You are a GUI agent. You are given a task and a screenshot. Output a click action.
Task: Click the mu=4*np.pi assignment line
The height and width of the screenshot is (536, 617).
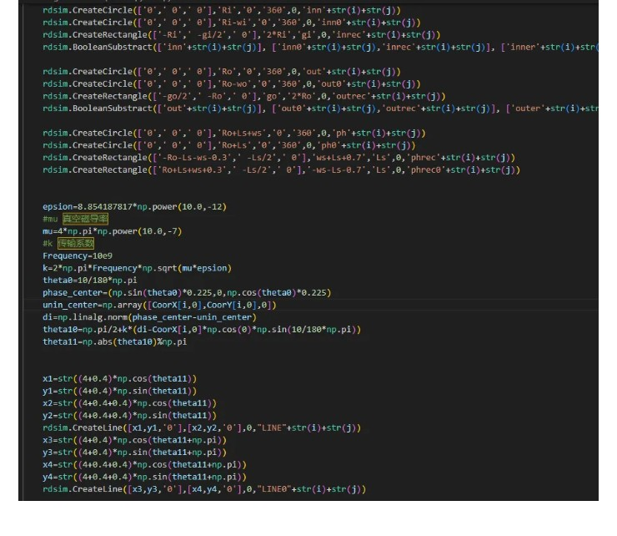click(x=108, y=231)
